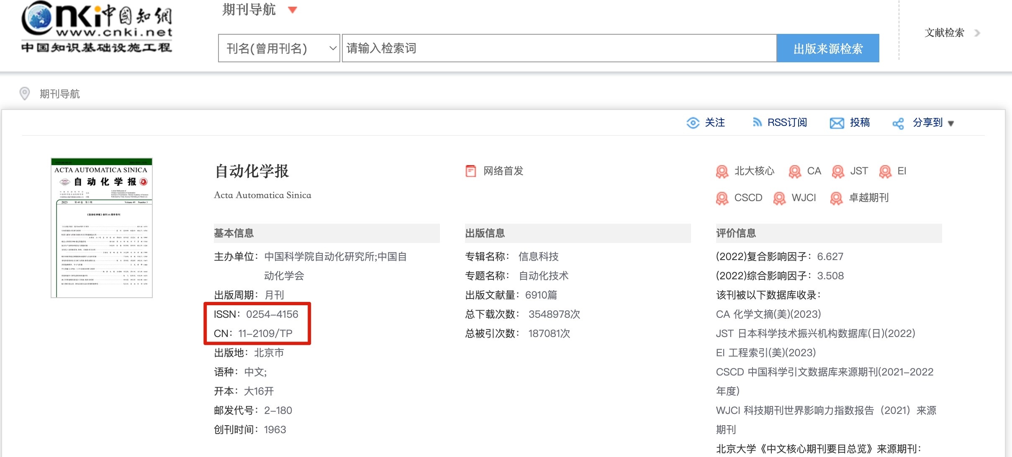The width and height of the screenshot is (1012, 457).
Task: Expand the 分享到 dropdown arrow
Action: tap(951, 123)
